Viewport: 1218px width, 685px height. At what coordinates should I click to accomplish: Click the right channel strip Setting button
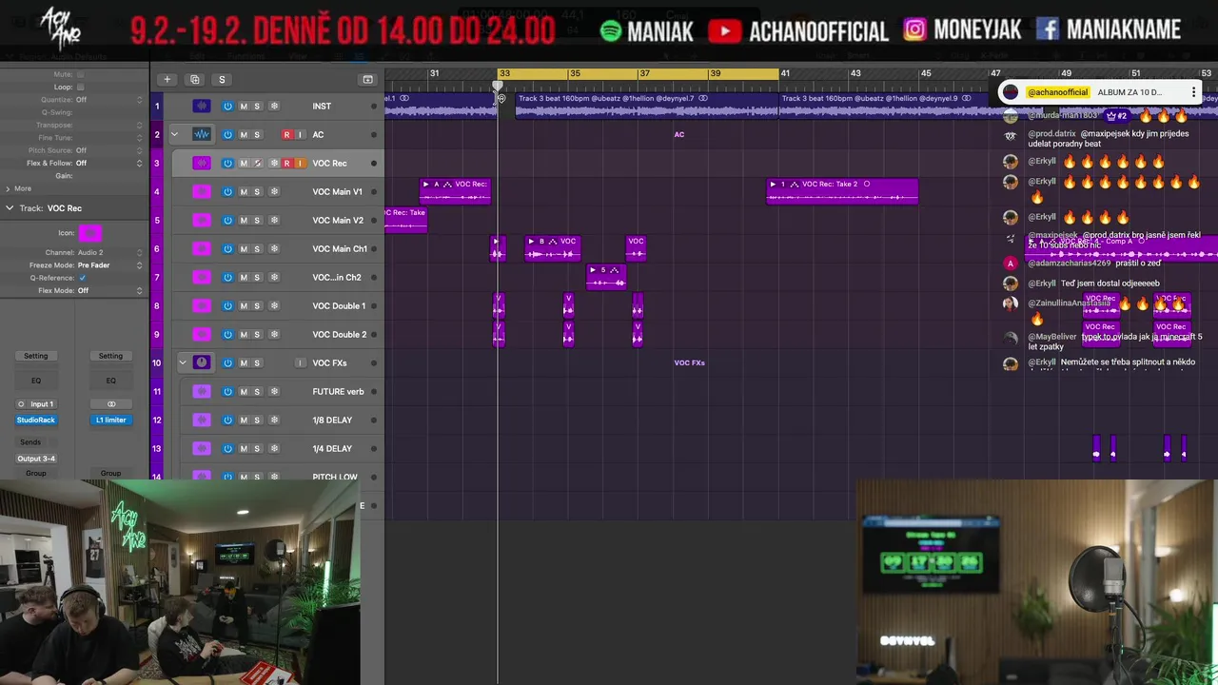110,356
